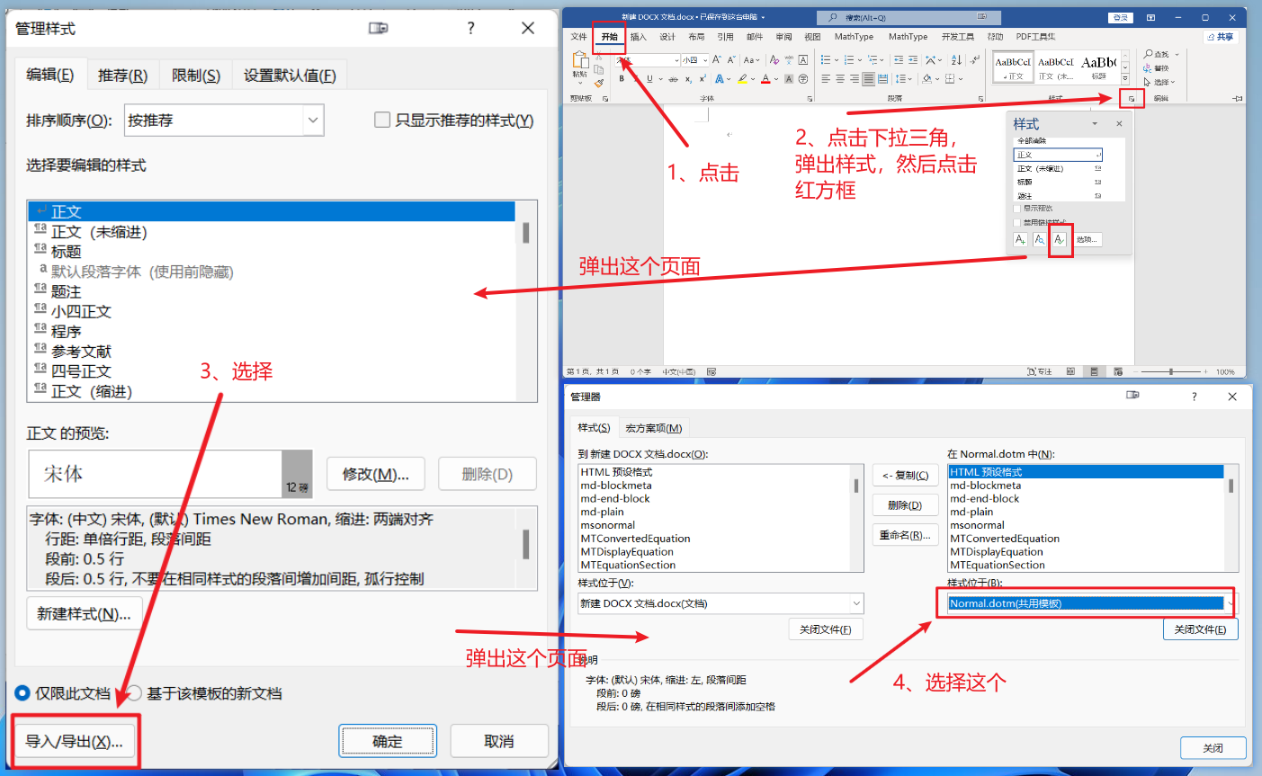1262x776 pixels.
Task: Open the Styles pane dropdown arrow
Action: tap(1094, 123)
